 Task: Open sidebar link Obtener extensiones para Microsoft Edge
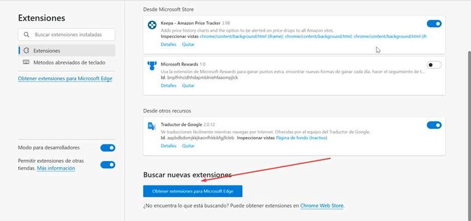pos(65,78)
